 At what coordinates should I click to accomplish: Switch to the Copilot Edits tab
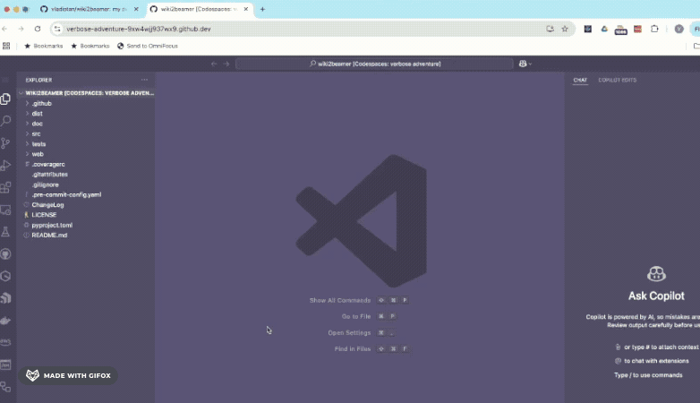click(x=618, y=81)
